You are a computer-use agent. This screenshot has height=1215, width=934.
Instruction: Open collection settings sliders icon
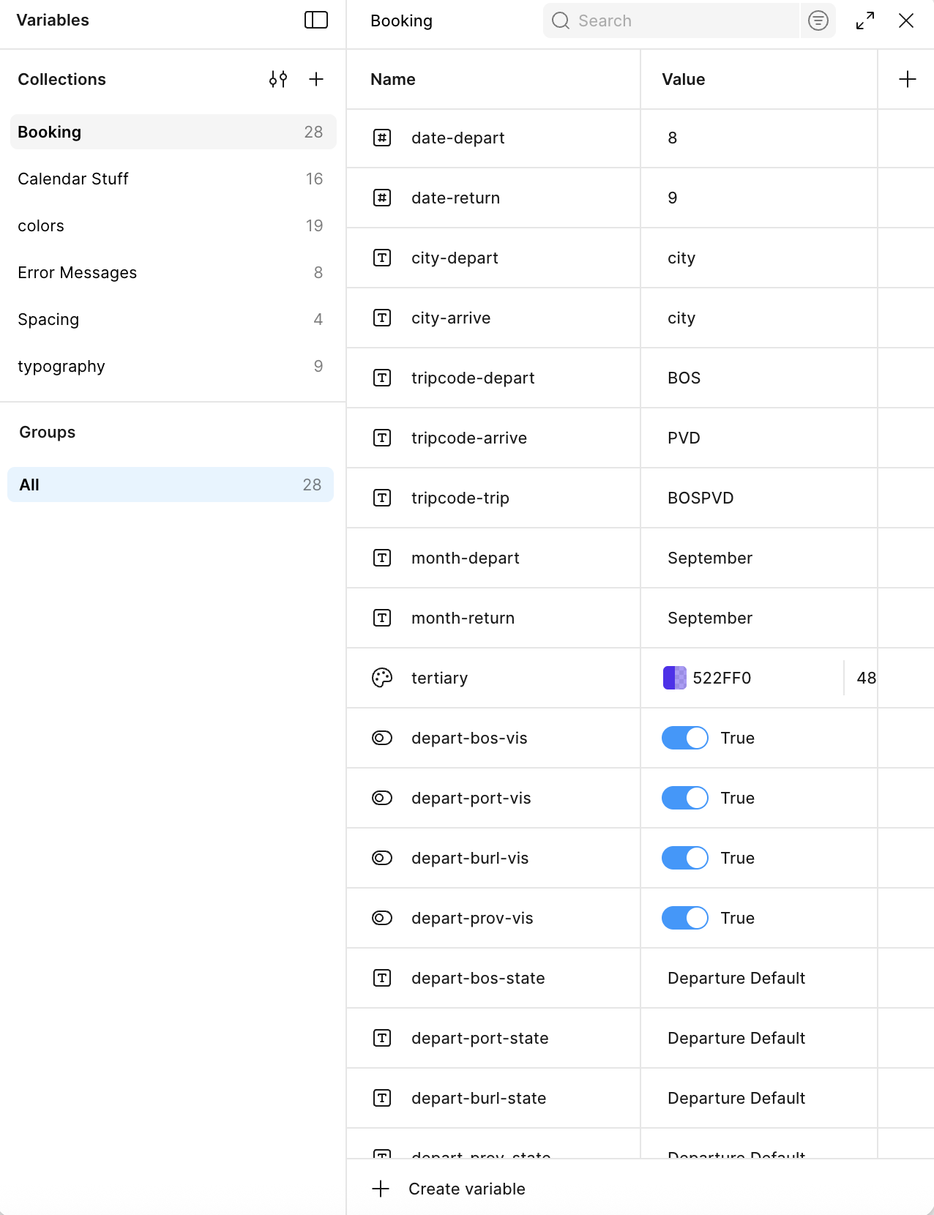(x=278, y=79)
